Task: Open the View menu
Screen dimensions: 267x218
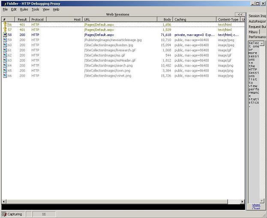Action: pyautogui.click(x=46, y=9)
